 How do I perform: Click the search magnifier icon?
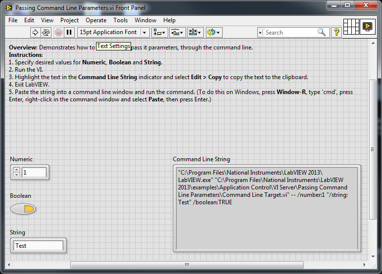coord(322,32)
